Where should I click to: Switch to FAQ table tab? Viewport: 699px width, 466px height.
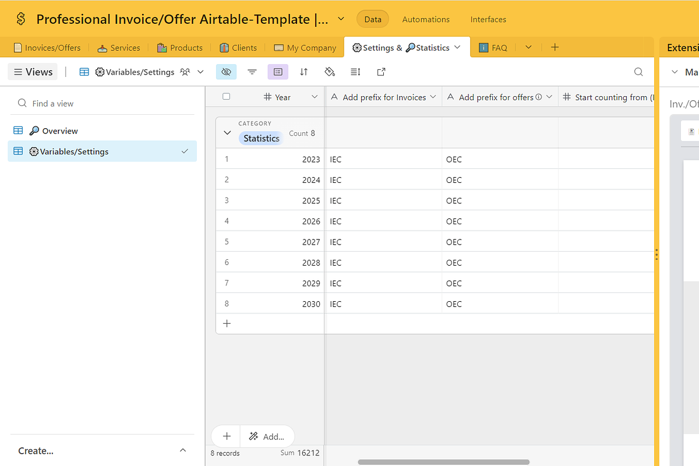pyautogui.click(x=493, y=48)
